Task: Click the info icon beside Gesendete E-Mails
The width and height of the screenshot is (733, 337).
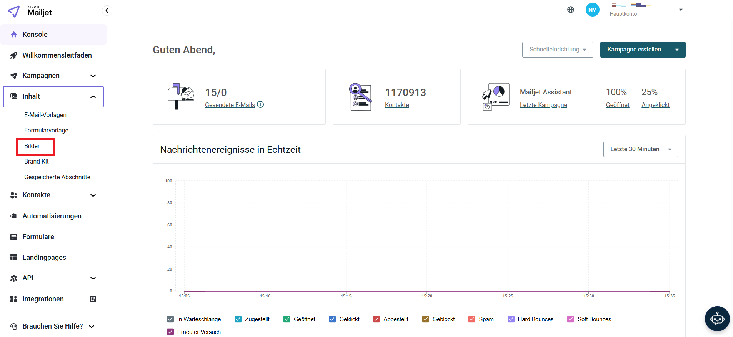Action: (x=260, y=104)
